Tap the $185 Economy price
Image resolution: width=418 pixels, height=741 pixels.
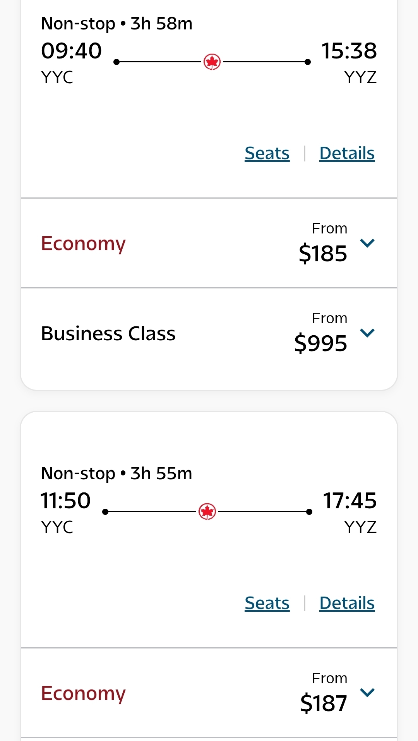[323, 254]
